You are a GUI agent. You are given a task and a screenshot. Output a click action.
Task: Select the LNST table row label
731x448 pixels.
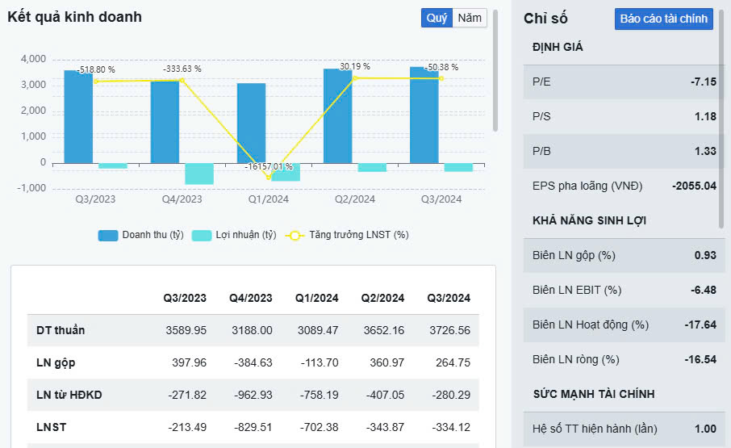(52, 427)
